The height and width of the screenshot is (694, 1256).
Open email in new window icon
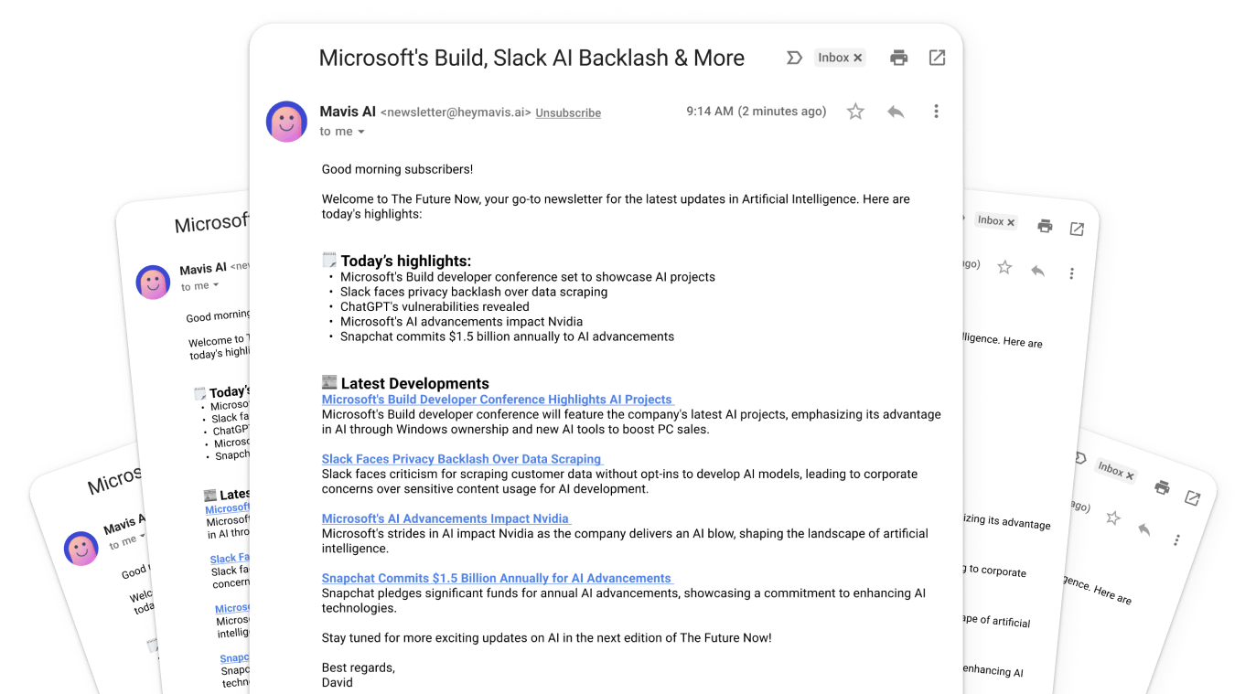937,58
